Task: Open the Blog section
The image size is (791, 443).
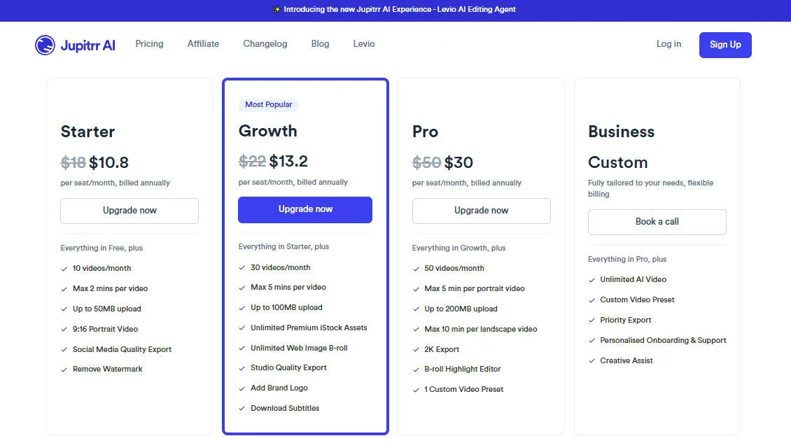Action: tap(320, 43)
